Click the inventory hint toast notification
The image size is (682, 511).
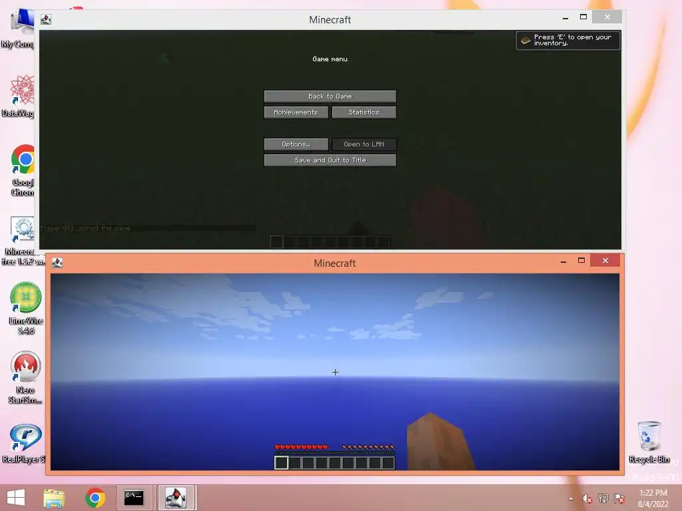568,41
